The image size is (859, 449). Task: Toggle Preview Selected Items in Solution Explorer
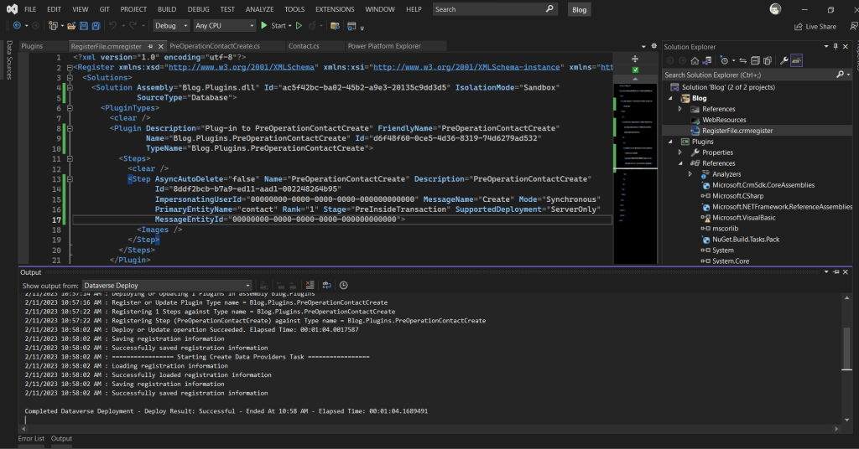tap(797, 60)
